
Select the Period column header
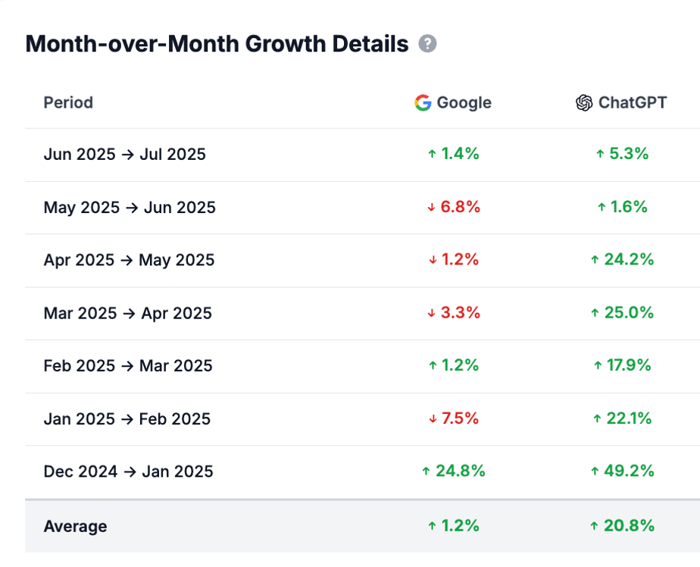click(68, 102)
